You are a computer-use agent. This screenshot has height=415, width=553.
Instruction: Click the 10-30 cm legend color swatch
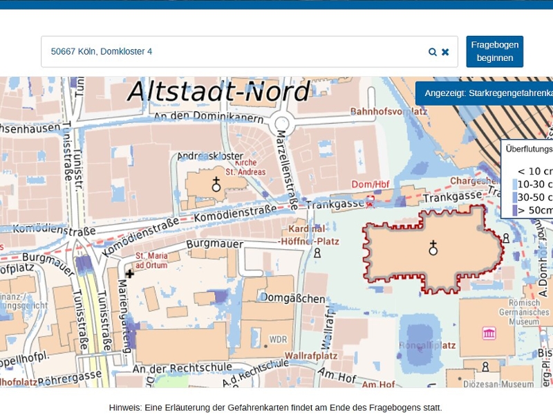click(514, 185)
